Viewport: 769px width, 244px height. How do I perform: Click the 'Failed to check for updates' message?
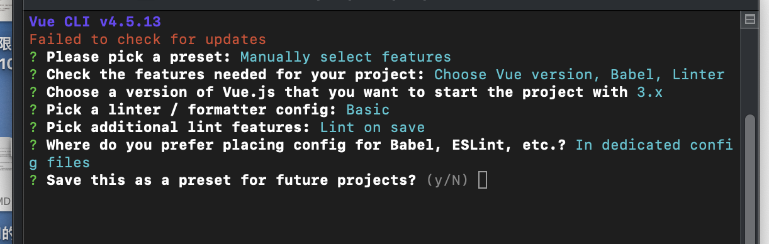[x=148, y=39]
